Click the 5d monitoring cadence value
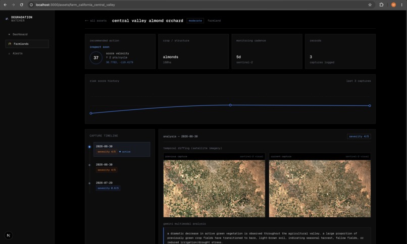The image size is (407, 244). tap(238, 57)
